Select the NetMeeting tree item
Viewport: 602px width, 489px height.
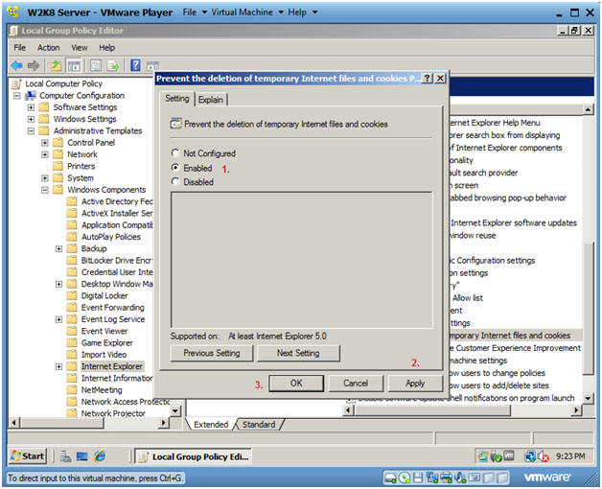[x=102, y=390]
